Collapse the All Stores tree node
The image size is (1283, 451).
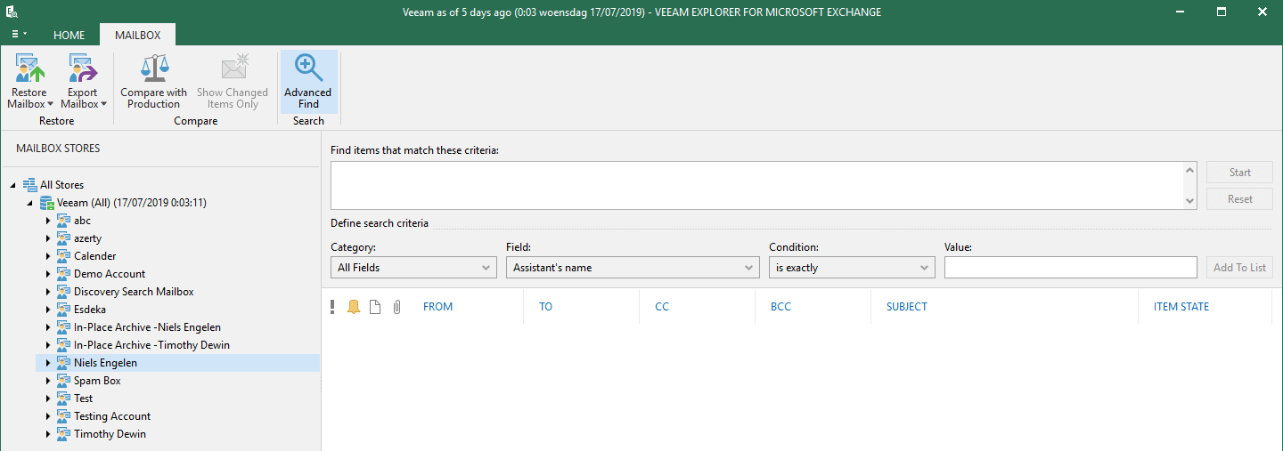point(13,185)
